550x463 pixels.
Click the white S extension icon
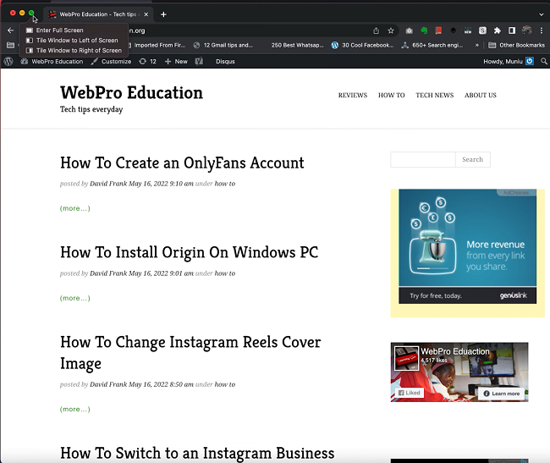coord(482,30)
